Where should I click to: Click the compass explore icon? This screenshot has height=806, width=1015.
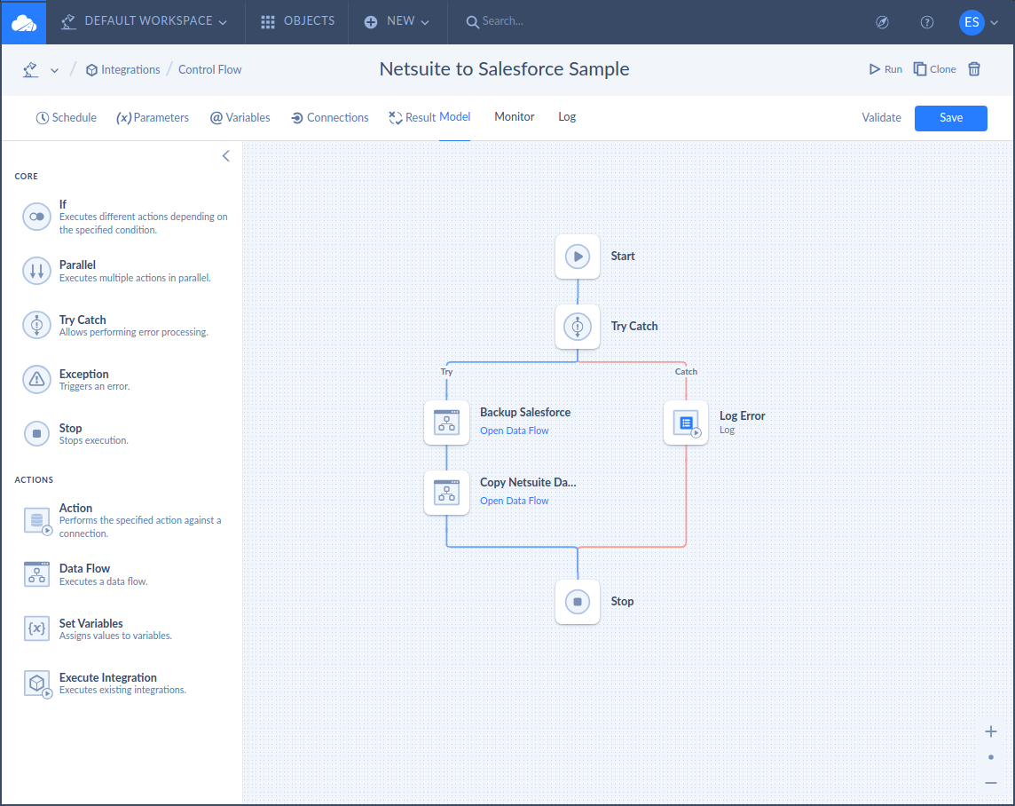882,23
